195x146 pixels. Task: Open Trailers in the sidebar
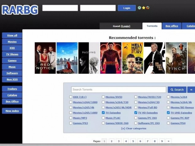[x=12, y=89]
